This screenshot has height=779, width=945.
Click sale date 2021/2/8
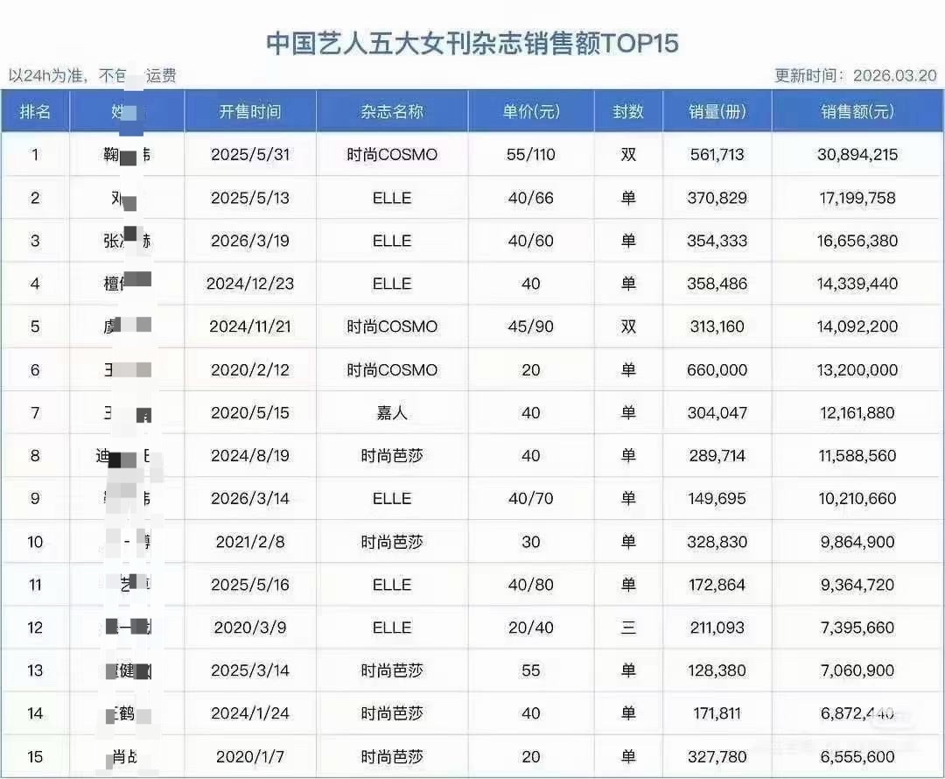[250, 542]
